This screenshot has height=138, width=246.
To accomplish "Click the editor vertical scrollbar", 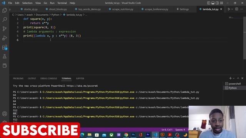I will coord(244,38).
